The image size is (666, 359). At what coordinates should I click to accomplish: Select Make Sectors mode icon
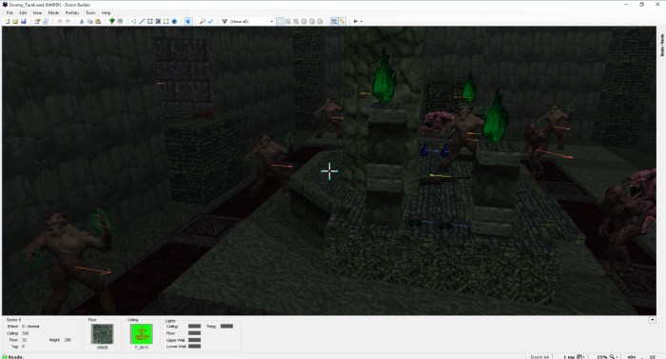click(x=166, y=21)
